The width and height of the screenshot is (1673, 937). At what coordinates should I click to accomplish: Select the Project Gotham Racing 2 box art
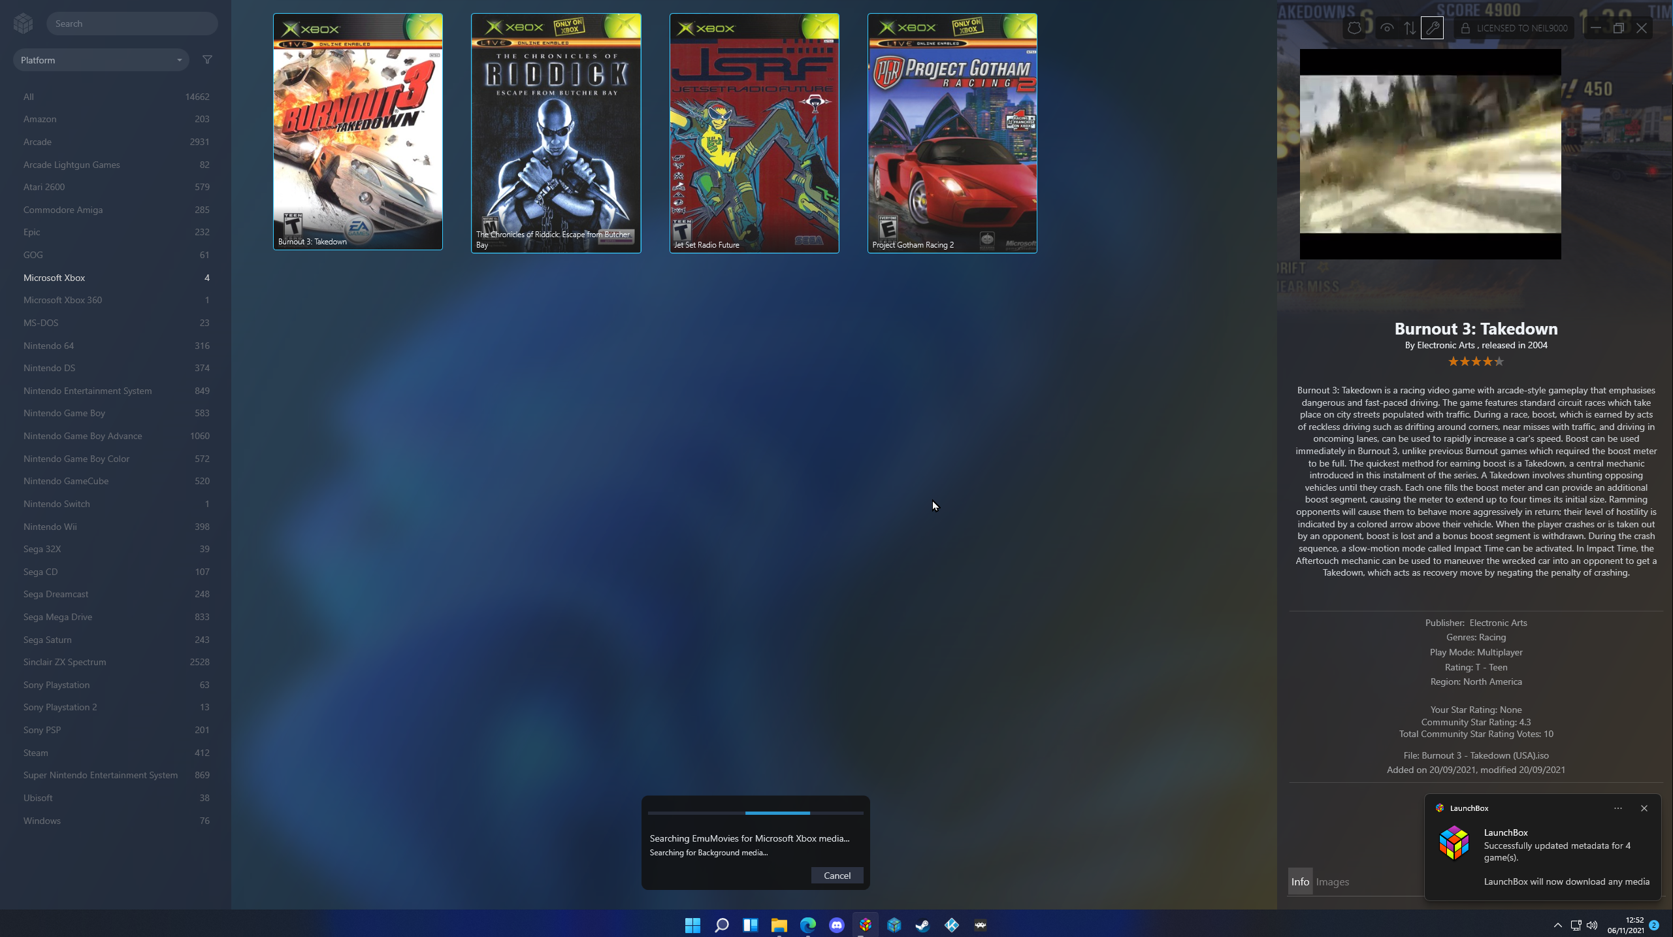[x=952, y=133]
